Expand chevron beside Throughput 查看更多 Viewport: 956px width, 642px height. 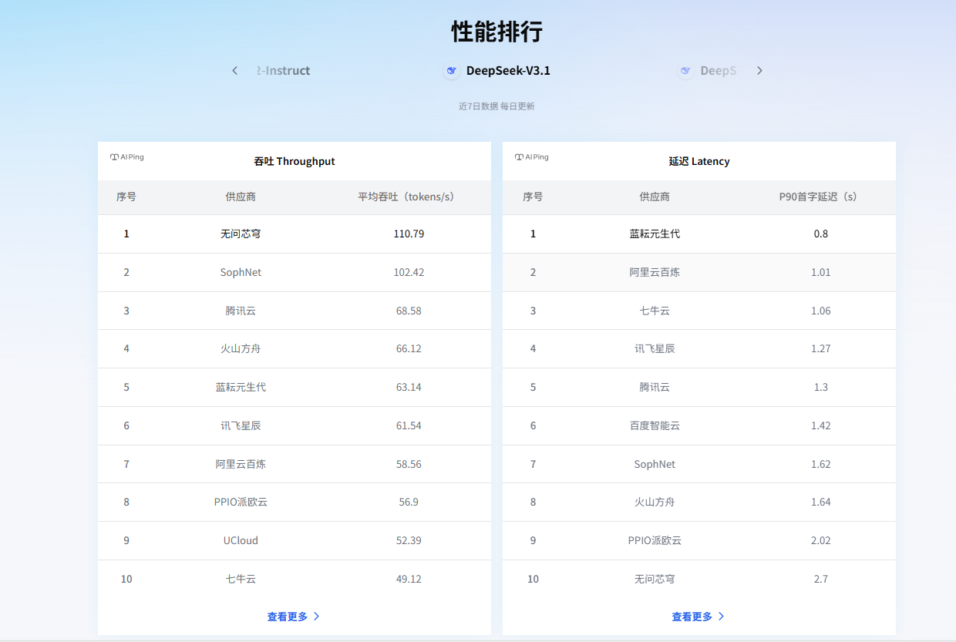point(317,617)
